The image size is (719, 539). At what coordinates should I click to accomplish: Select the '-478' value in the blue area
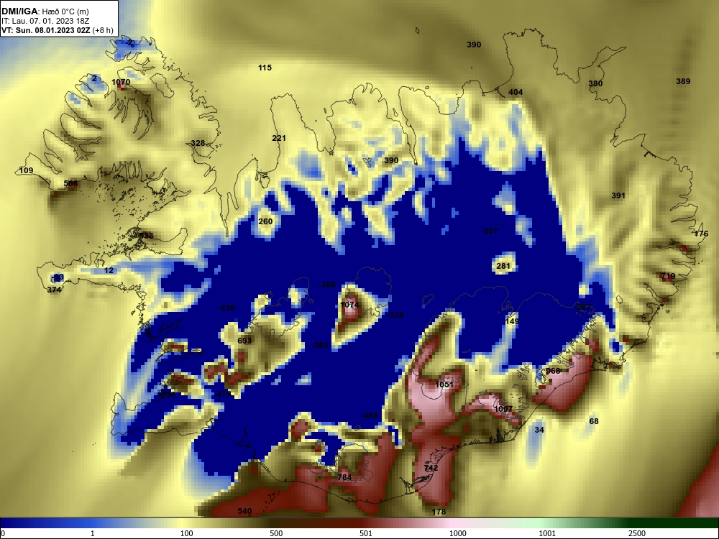click(223, 394)
